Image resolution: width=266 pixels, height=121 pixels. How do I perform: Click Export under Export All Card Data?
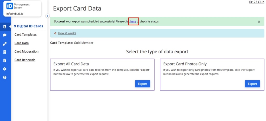click(143, 84)
